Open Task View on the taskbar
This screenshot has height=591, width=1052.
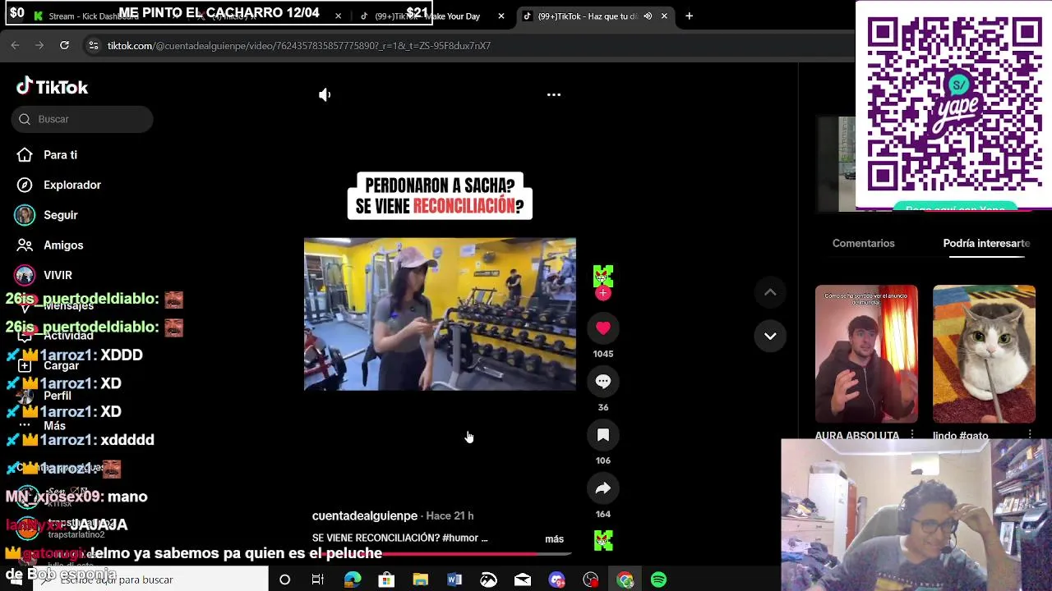(318, 580)
